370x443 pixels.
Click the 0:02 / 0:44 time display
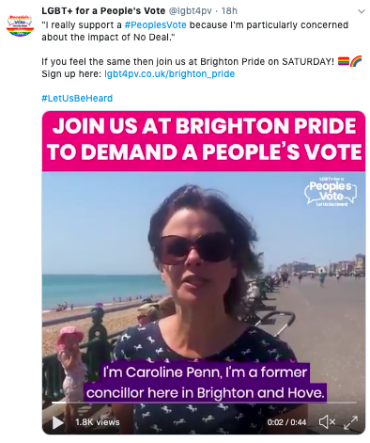coord(286,422)
